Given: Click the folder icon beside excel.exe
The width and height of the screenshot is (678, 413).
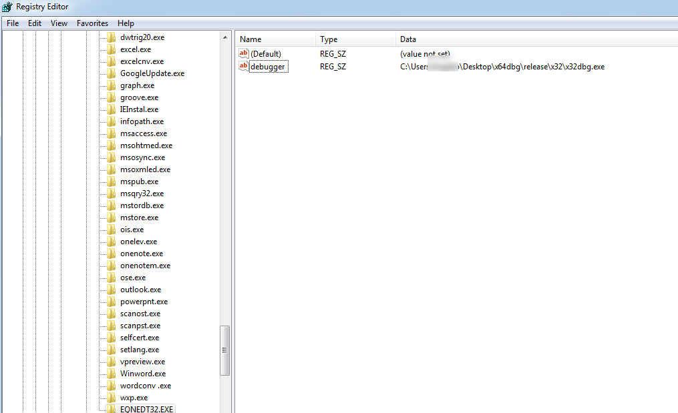Looking at the screenshot, I should pyautogui.click(x=112, y=49).
